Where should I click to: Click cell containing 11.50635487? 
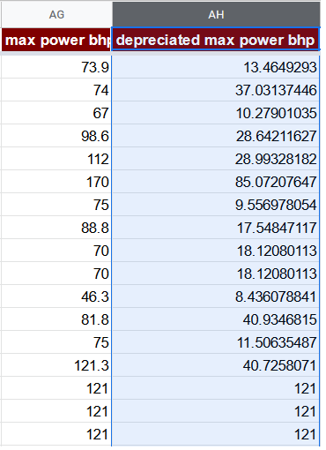pos(216,342)
